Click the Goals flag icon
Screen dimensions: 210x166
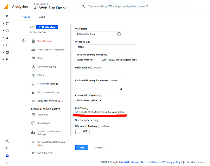(x=33, y=58)
